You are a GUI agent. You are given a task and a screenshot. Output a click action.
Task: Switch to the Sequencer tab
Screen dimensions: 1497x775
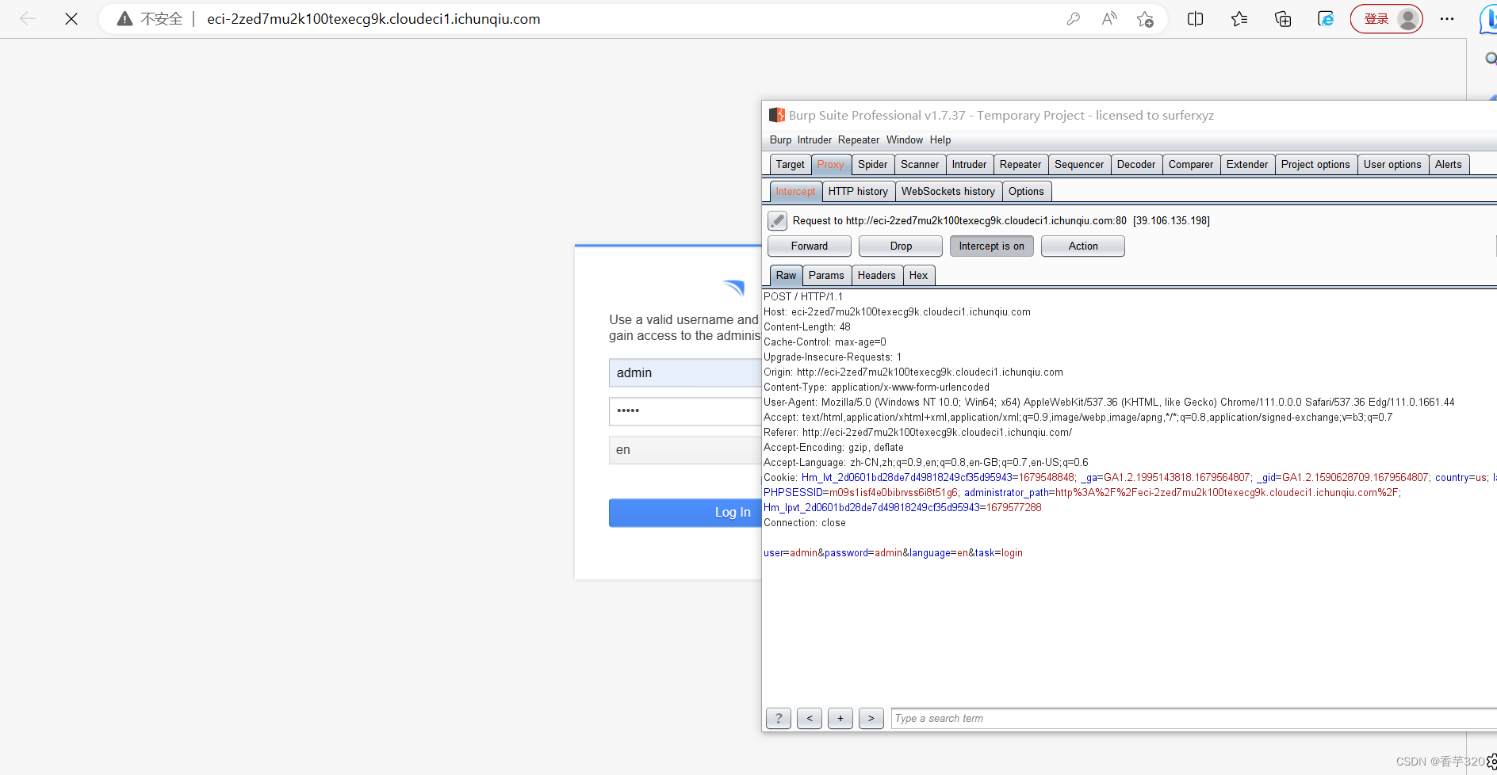point(1079,165)
